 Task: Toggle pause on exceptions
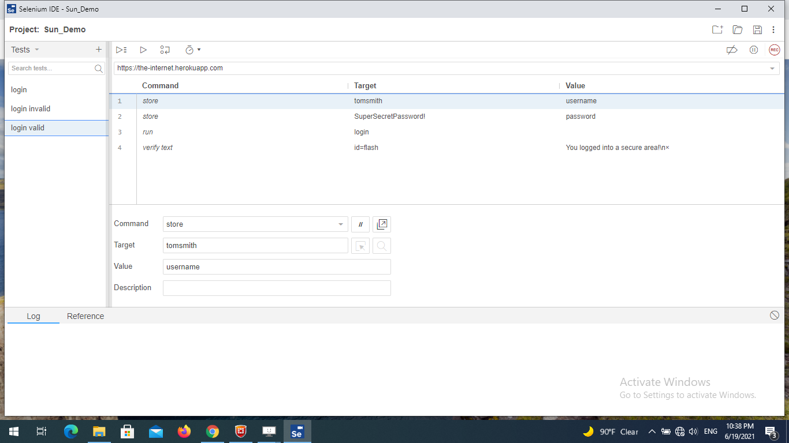754,50
